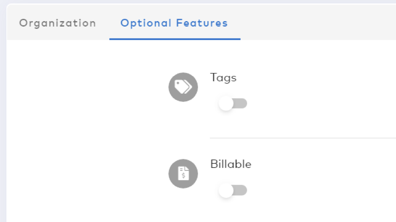Image resolution: width=396 pixels, height=222 pixels.
Task: Click the white knob of Tags switch
Action: click(226, 103)
